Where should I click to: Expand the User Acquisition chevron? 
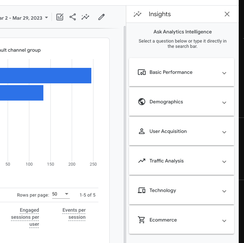tap(224, 132)
